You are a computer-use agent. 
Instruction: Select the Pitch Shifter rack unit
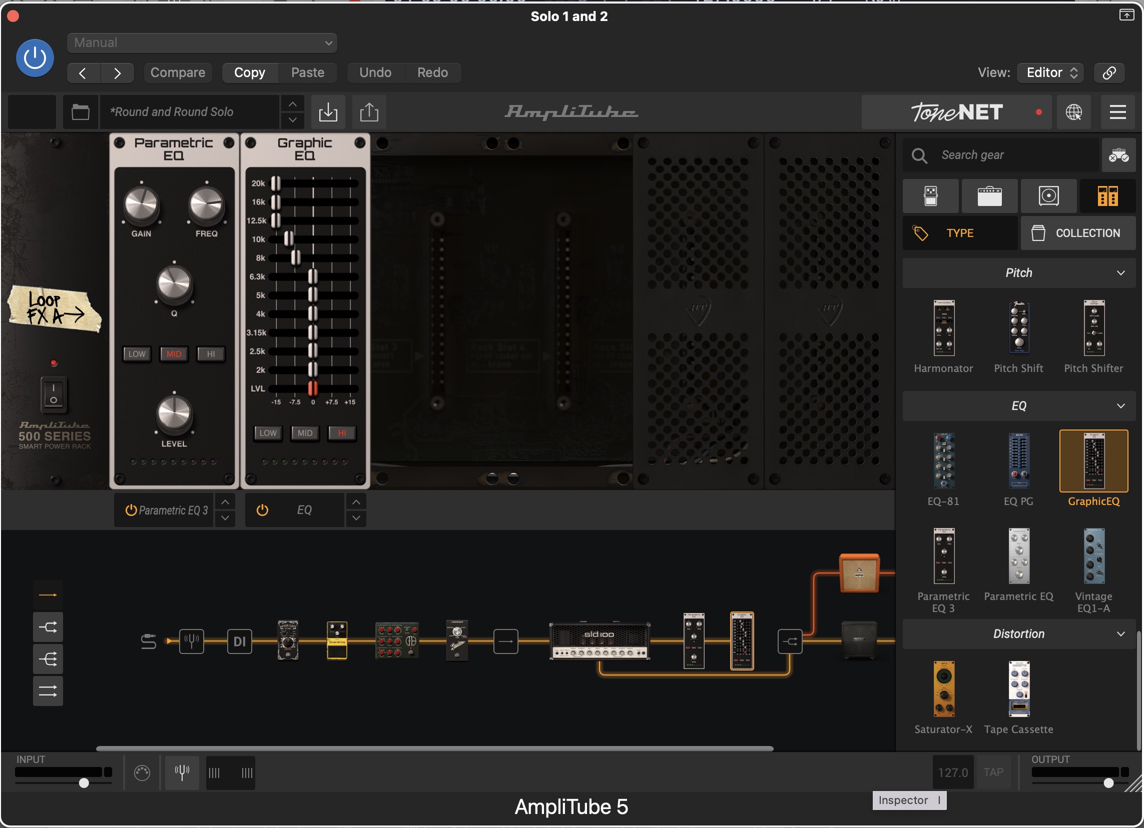[1094, 336]
